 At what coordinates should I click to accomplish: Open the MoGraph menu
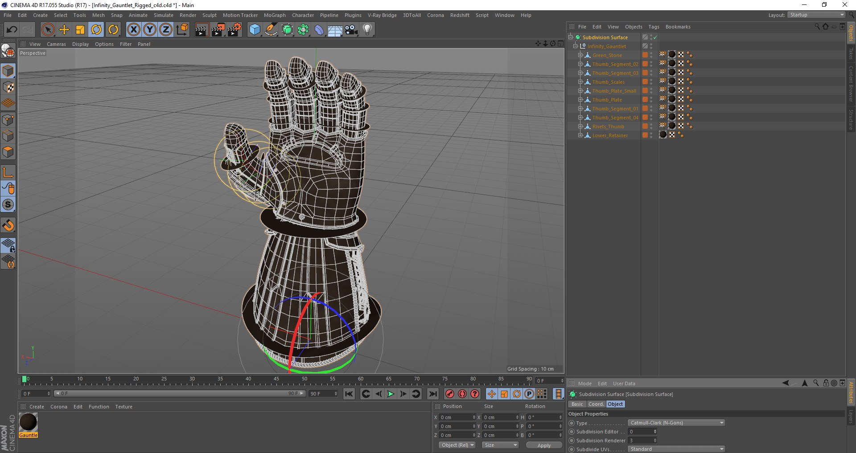click(275, 15)
